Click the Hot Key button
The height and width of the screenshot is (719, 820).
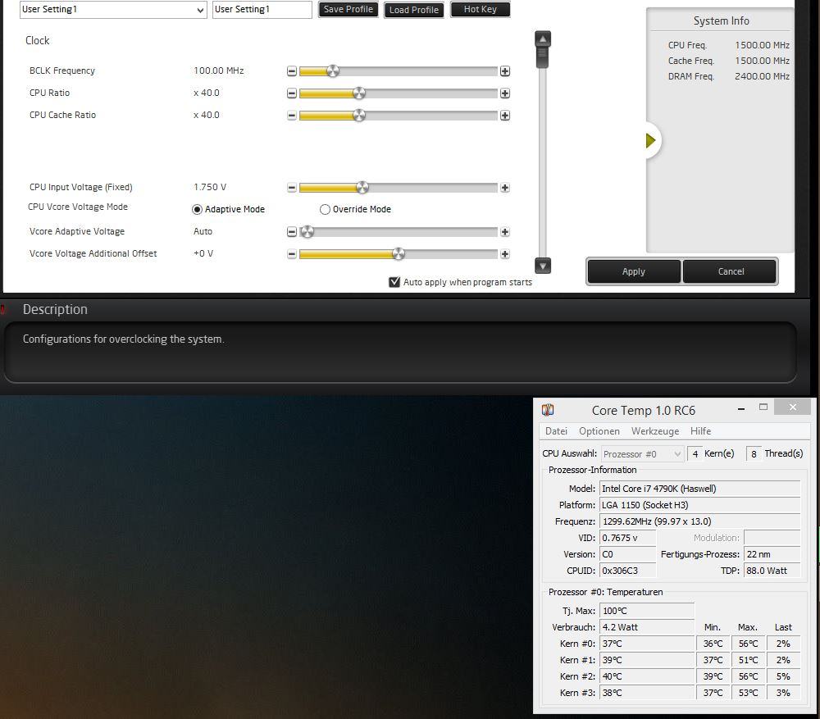pos(480,9)
